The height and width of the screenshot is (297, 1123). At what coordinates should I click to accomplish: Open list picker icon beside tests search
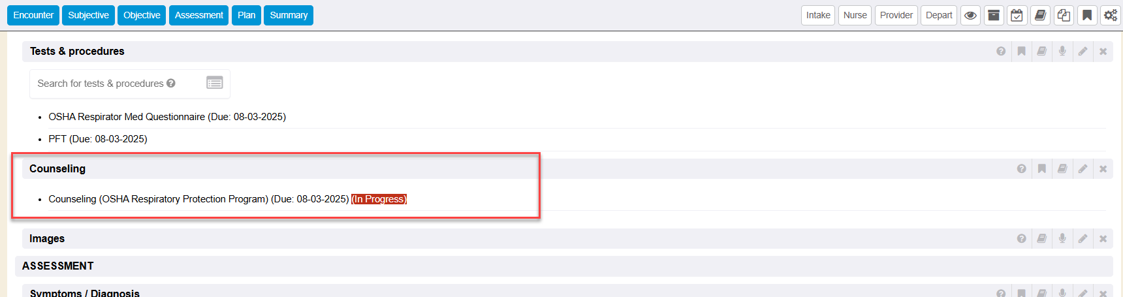[215, 83]
